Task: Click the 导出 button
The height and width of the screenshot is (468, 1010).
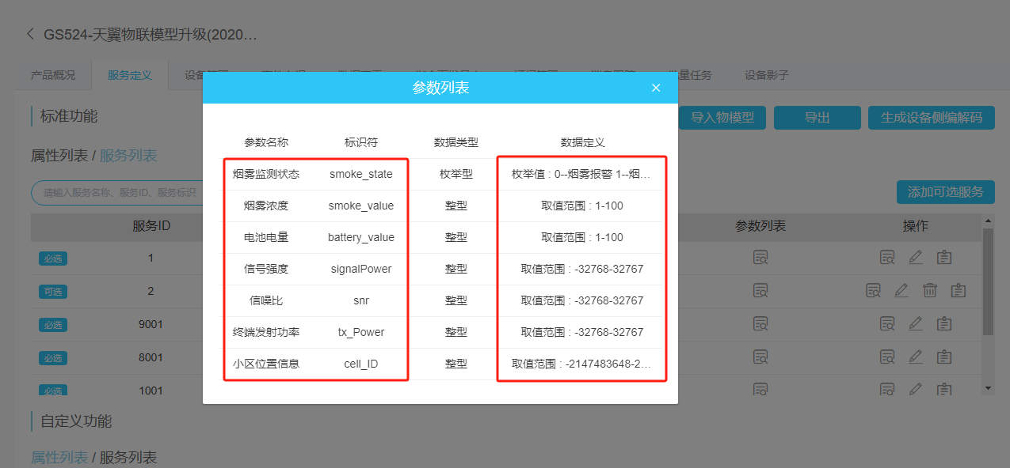Action: pyautogui.click(x=817, y=118)
